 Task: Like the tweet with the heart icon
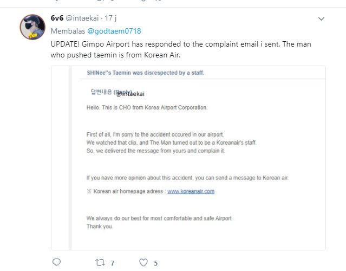[143, 262]
